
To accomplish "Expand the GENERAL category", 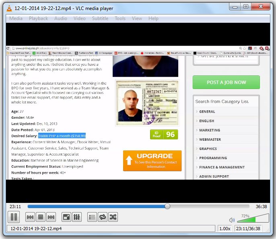I will (x=207, y=111).
